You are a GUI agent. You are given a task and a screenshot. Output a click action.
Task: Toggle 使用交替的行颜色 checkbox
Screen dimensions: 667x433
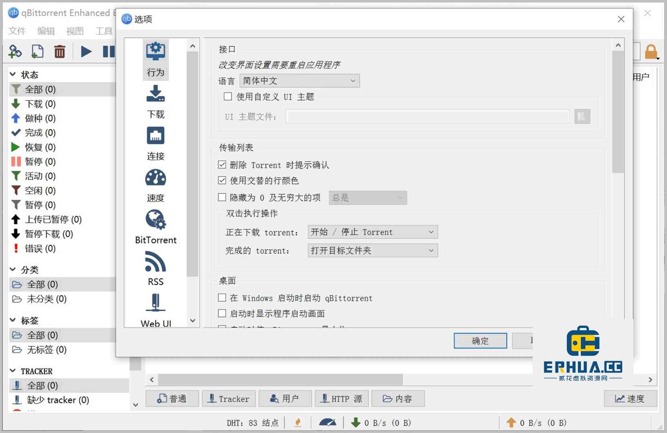(x=222, y=180)
